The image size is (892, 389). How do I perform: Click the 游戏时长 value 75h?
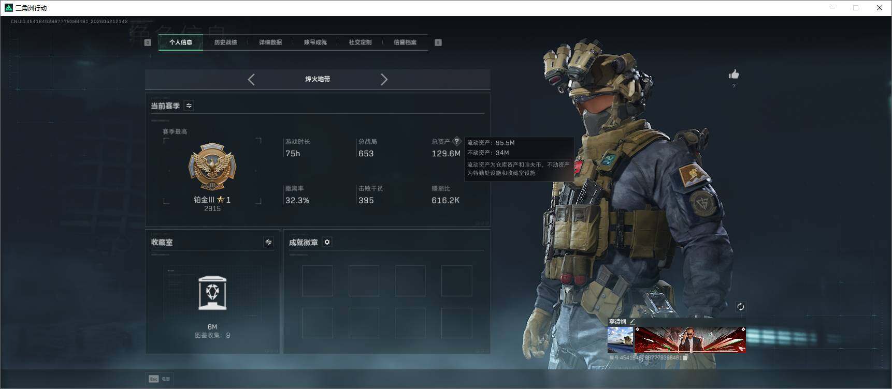[x=293, y=154]
